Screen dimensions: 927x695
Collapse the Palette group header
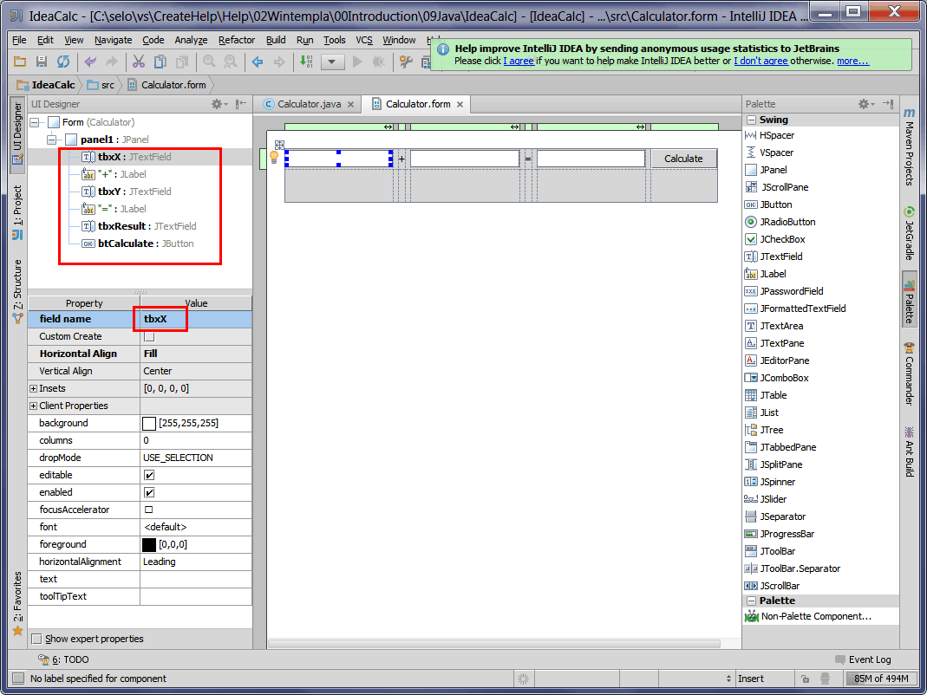pos(751,601)
